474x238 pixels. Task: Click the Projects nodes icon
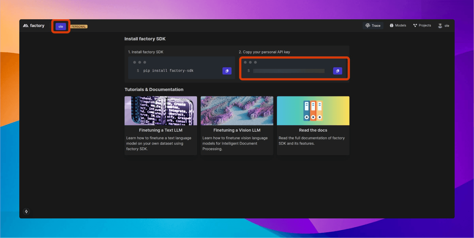coord(415,26)
